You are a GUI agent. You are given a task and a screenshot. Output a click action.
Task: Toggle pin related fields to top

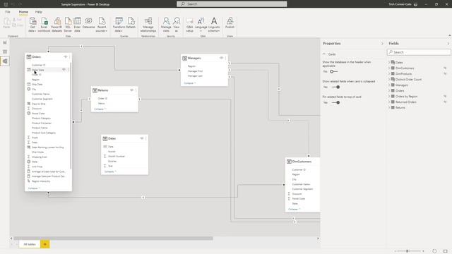[336, 102]
